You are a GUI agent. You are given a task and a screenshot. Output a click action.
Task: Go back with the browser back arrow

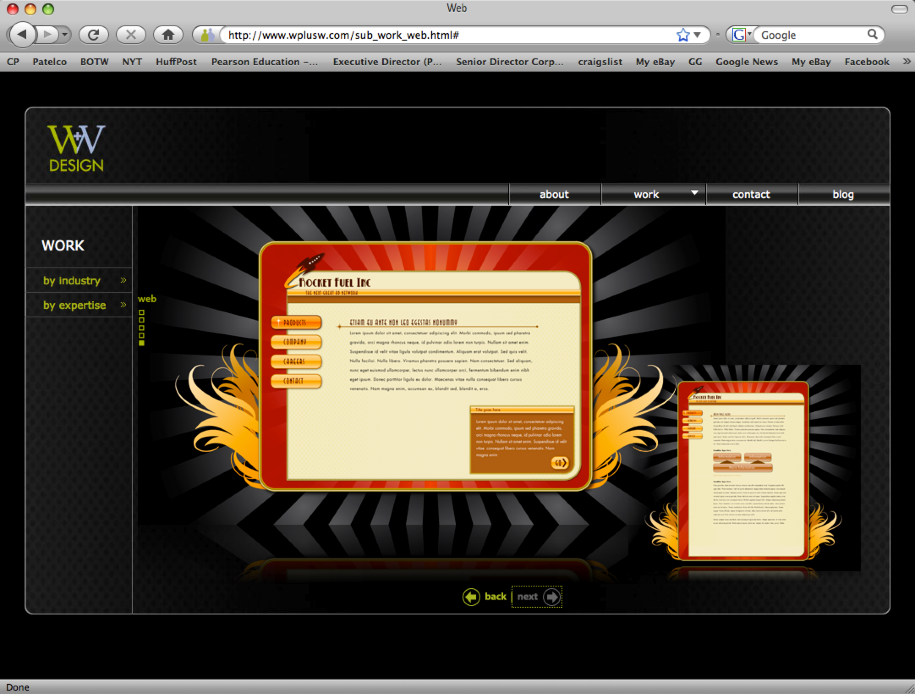22,34
